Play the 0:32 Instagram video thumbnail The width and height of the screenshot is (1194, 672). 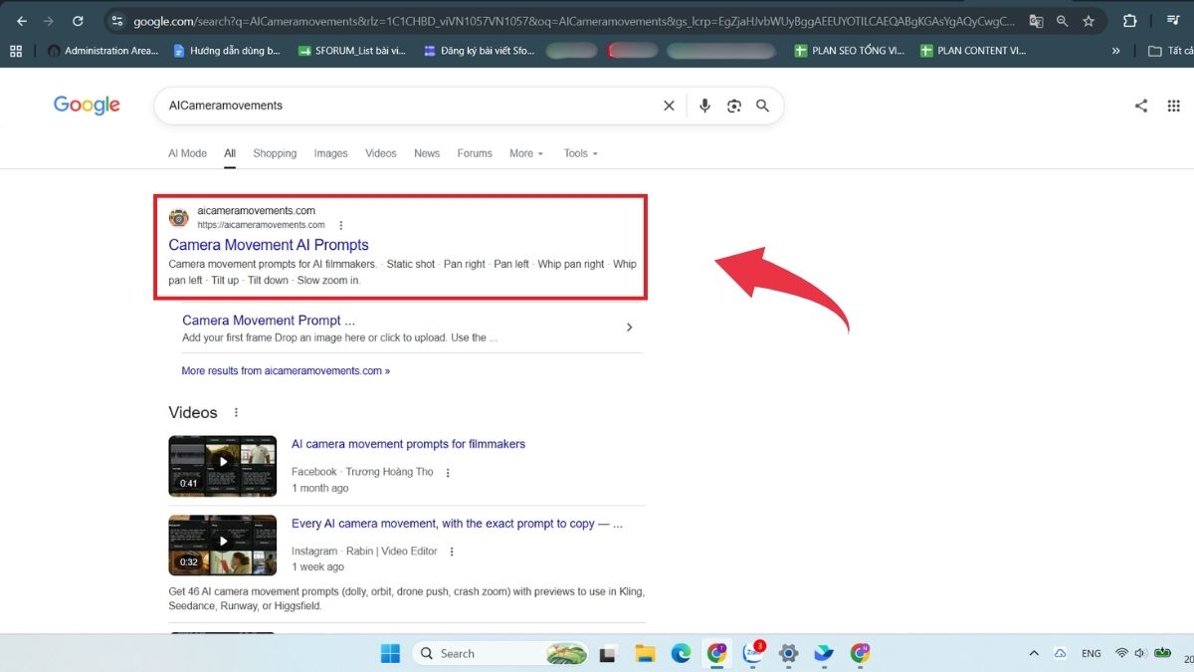click(222, 545)
